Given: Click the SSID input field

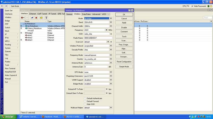Looking at the screenshot, I should click(97, 34).
